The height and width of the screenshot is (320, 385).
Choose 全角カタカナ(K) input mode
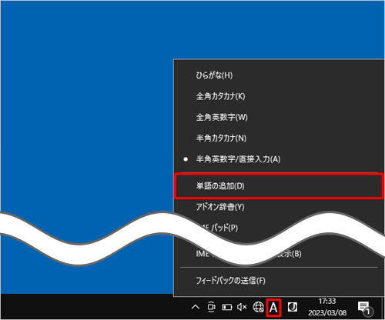pyautogui.click(x=279, y=96)
